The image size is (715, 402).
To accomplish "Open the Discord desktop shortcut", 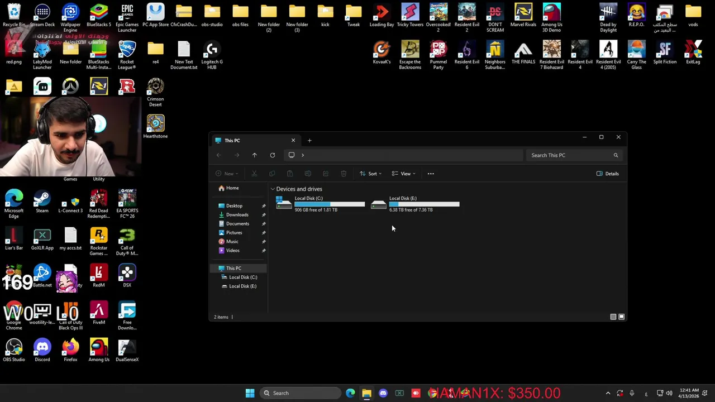I will tap(42, 350).
